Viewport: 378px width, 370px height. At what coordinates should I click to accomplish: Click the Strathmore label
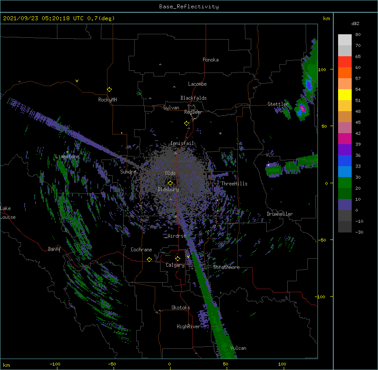tap(226, 267)
